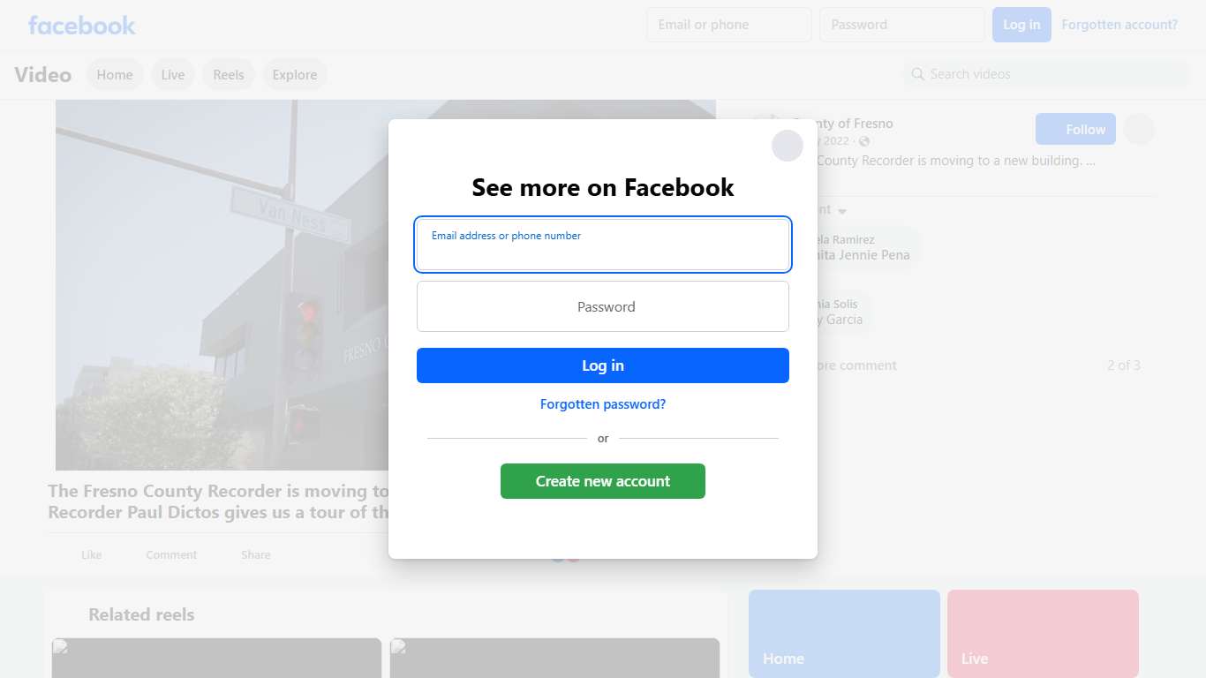Viewport: 1206px width, 678px height.
Task: Click the header Email or phone field
Action: click(x=729, y=25)
